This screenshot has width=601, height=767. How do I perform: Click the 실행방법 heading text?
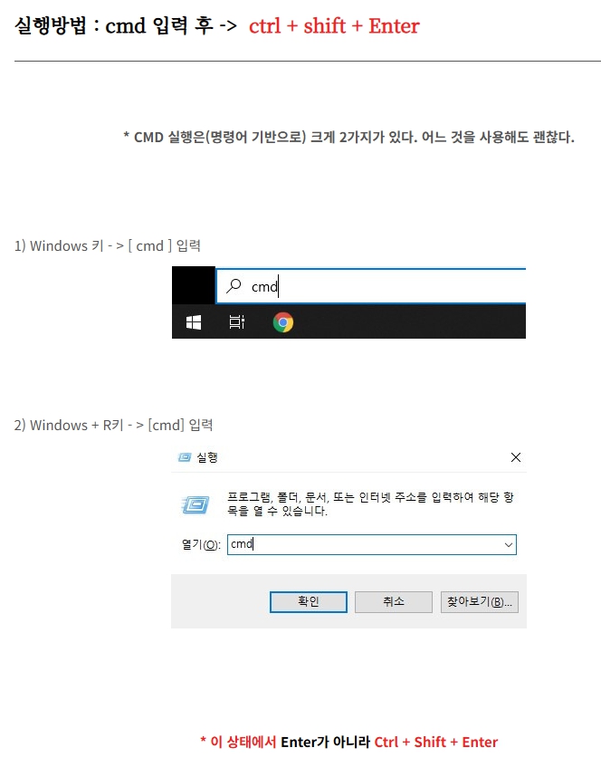pyautogui.click(x=51, y=25)
